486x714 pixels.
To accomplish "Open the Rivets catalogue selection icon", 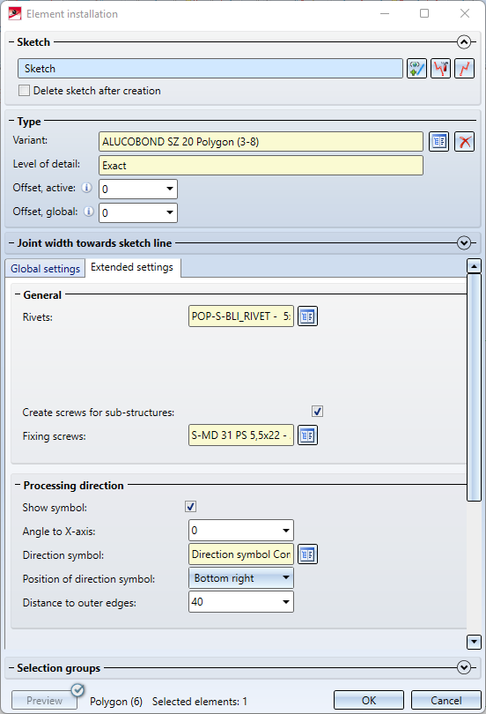I will click(x=308, y=316).
